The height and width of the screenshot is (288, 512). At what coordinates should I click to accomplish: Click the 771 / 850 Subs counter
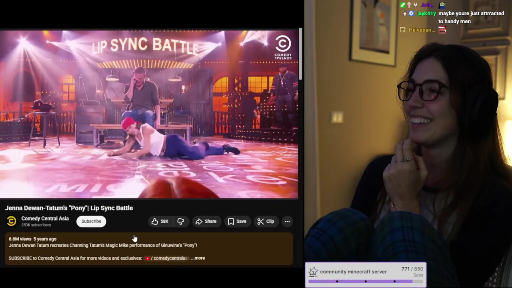click(412, 272)
